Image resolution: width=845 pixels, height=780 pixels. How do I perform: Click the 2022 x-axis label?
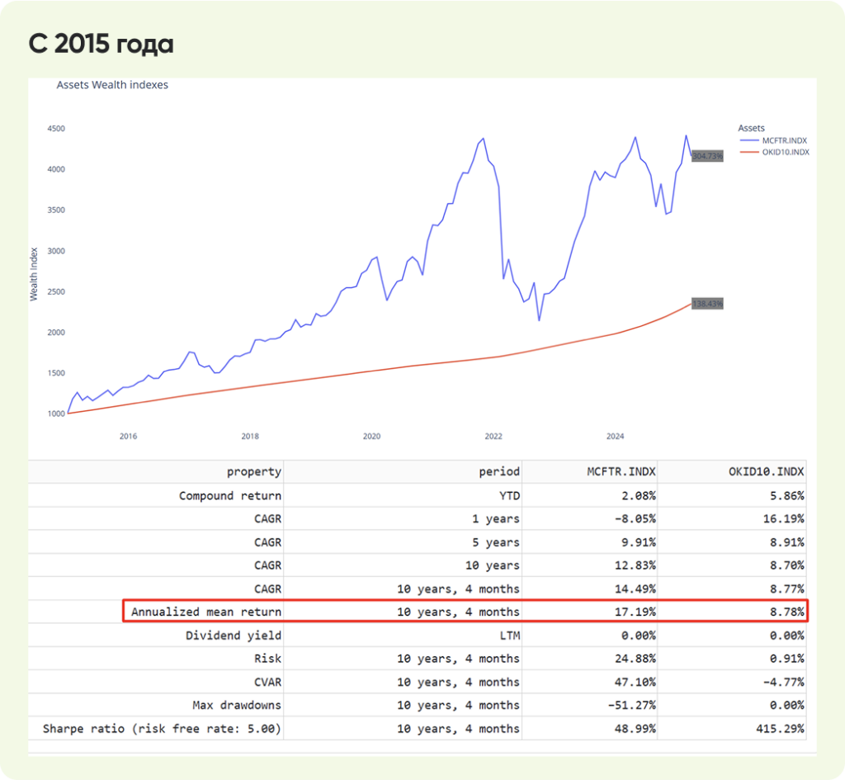point(493,436)
